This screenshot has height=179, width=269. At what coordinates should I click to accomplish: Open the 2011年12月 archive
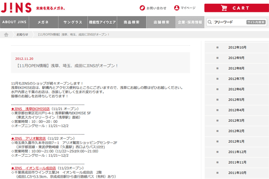point(237,152)
